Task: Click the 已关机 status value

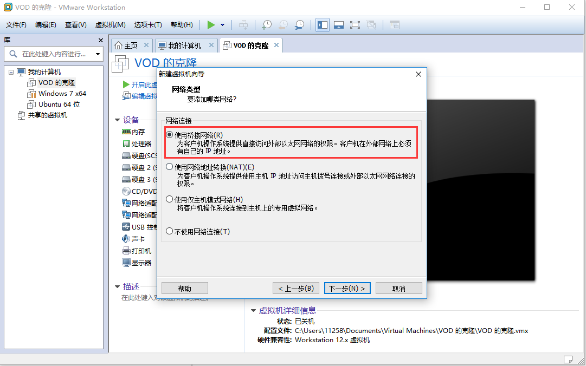Action: (x=305, y=322)
